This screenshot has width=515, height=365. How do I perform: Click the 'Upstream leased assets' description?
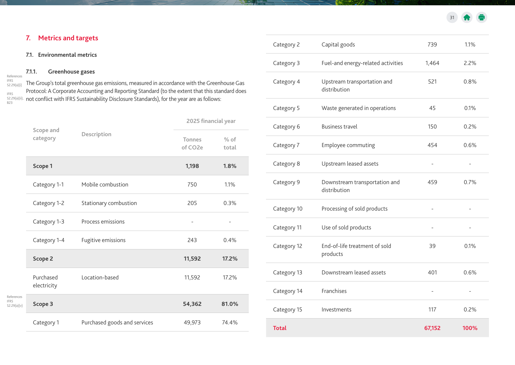click(350, 164)
